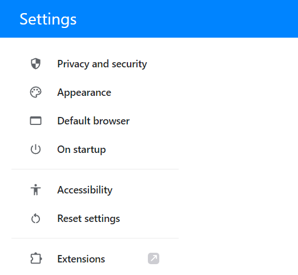298x275 pixels.
Task: Click the divider line below On startup
Action: pyautogui.click(x=95, y=169)
